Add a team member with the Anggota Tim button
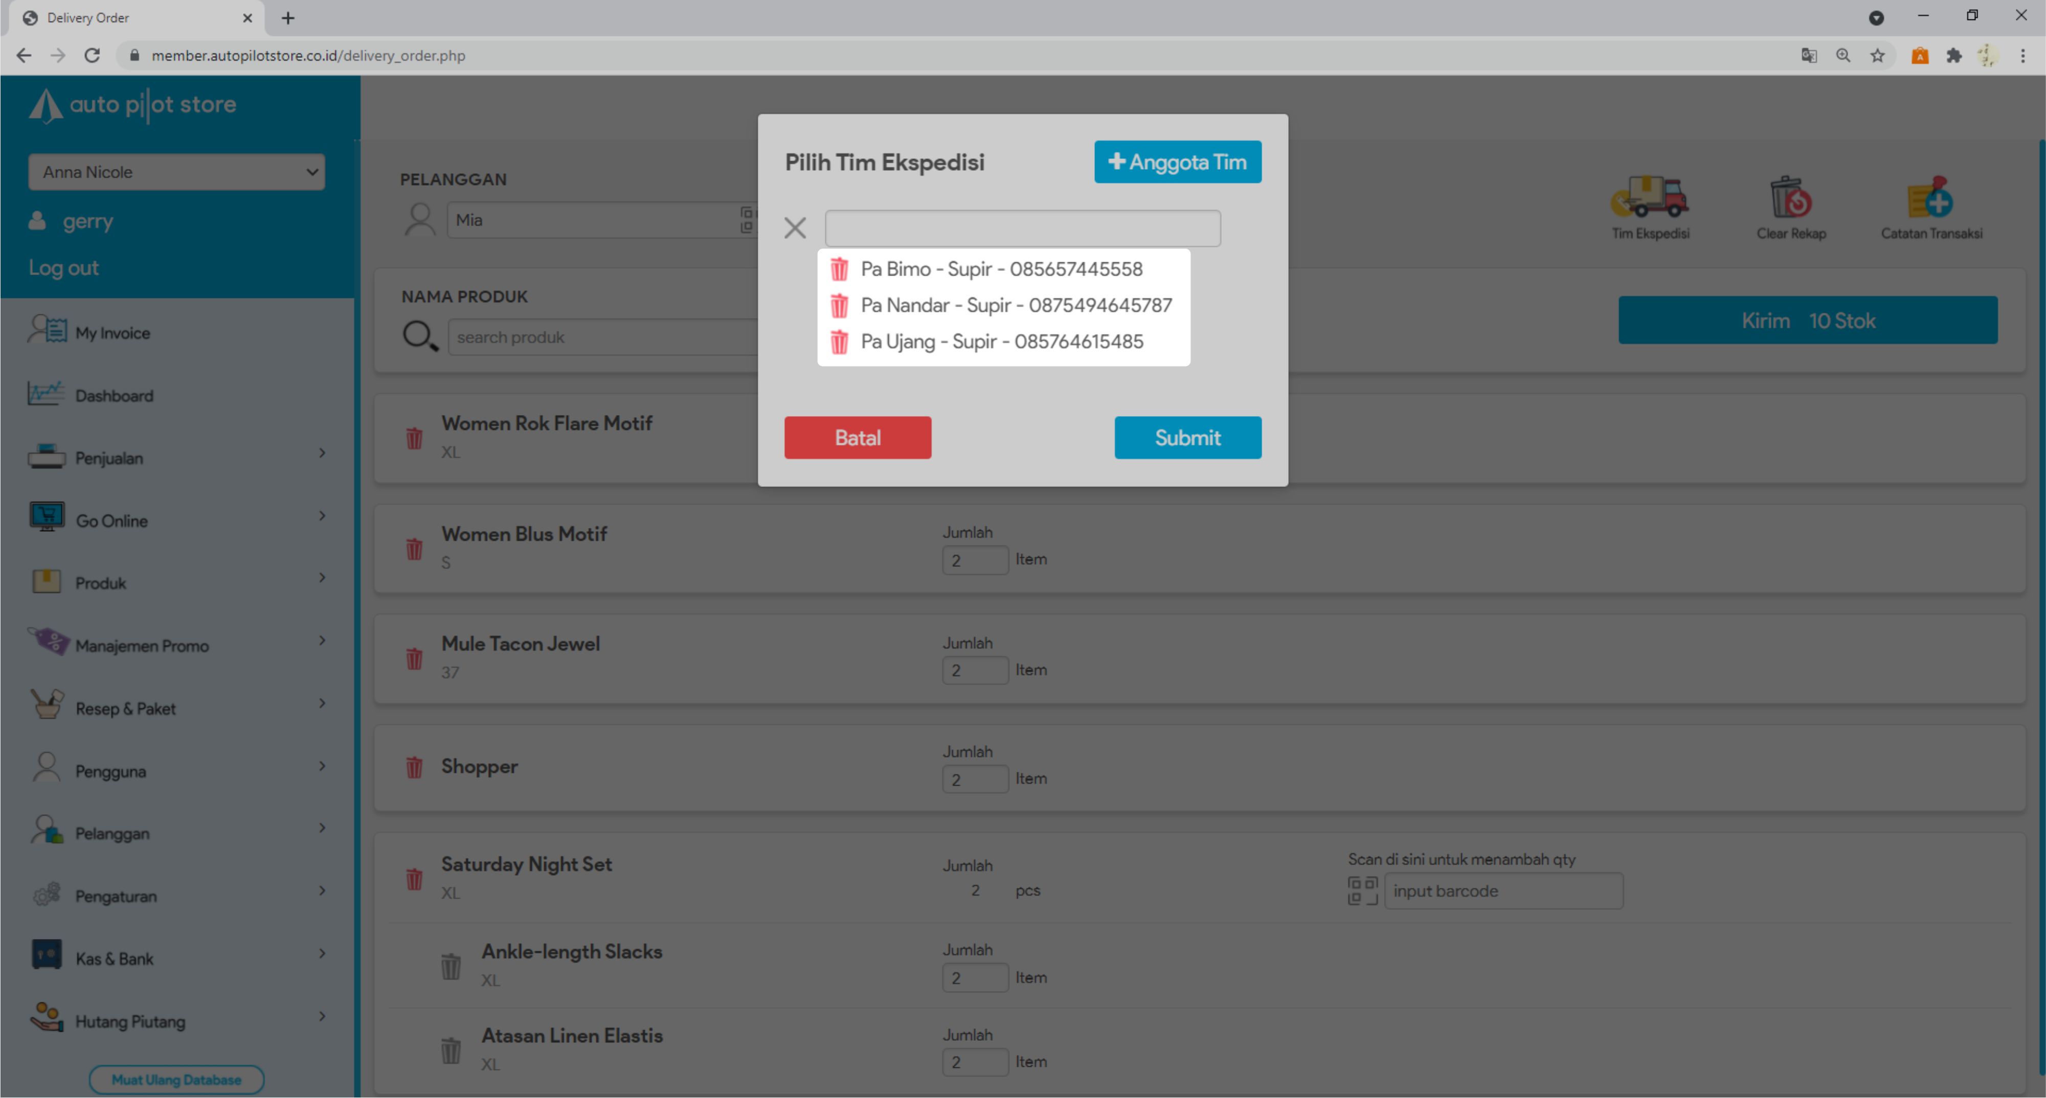 click(x=1177, y=162)
